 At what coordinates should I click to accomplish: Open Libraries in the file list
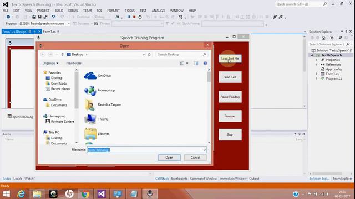pyautogui.click(x=97, y=134)
